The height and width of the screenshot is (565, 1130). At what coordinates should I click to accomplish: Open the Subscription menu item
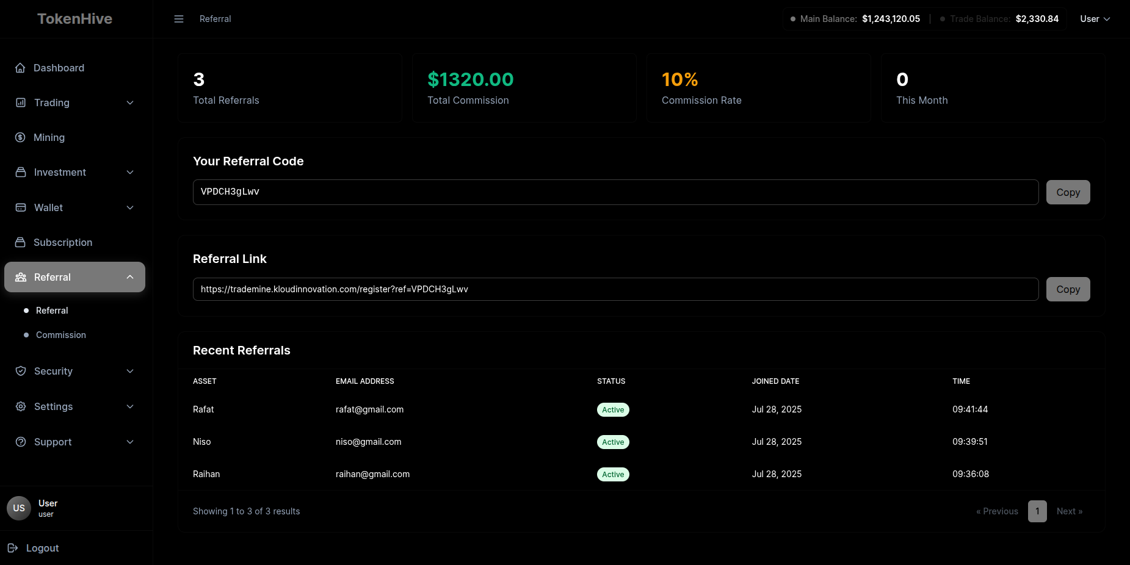74,242
